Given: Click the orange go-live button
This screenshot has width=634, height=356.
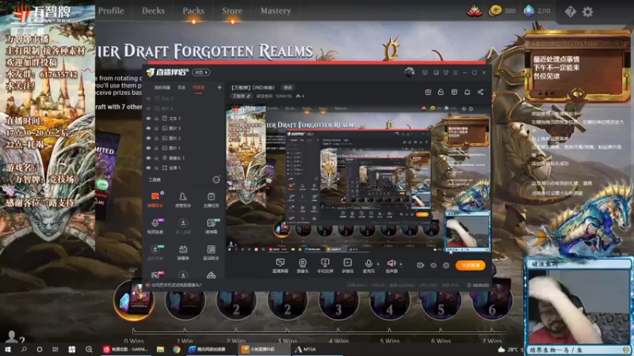Looking at the screenshot, I should pyautogui.click(x=470, y=265).
